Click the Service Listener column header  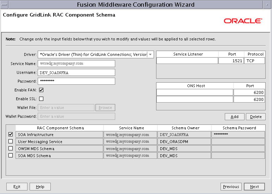[187, 54]
